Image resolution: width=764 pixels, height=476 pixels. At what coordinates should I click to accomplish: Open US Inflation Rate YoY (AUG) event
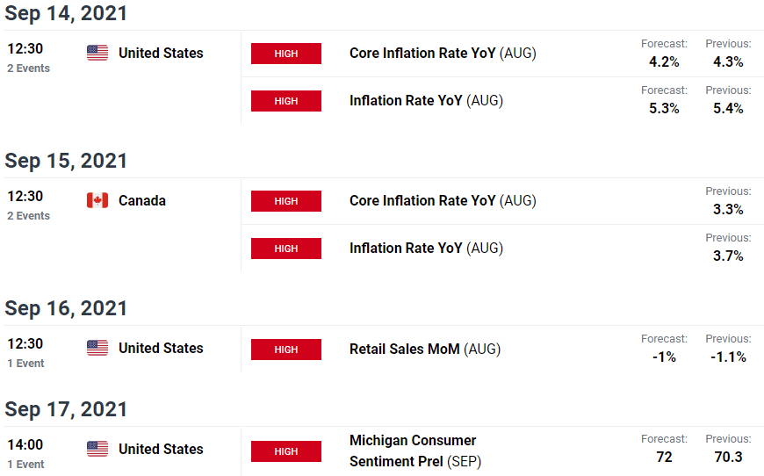(426, 100)
